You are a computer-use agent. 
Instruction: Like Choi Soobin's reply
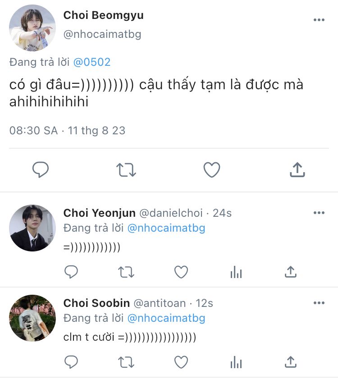181,362
